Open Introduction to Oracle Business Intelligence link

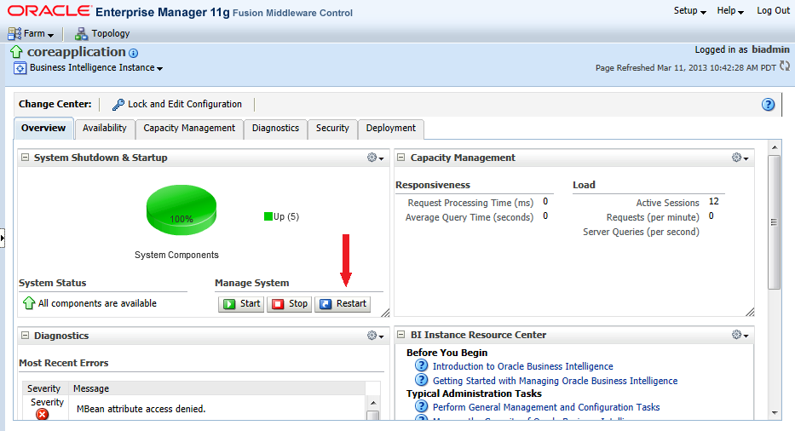pos(522,366)
